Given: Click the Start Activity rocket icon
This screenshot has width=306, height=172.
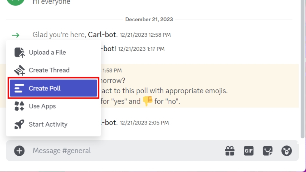Looking at the screenshot, I should pos(20,124).
